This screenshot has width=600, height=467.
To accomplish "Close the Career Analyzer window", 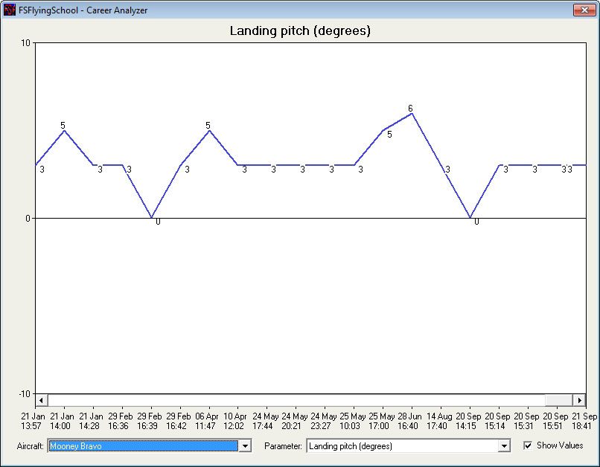I will [x=584, y=10].
